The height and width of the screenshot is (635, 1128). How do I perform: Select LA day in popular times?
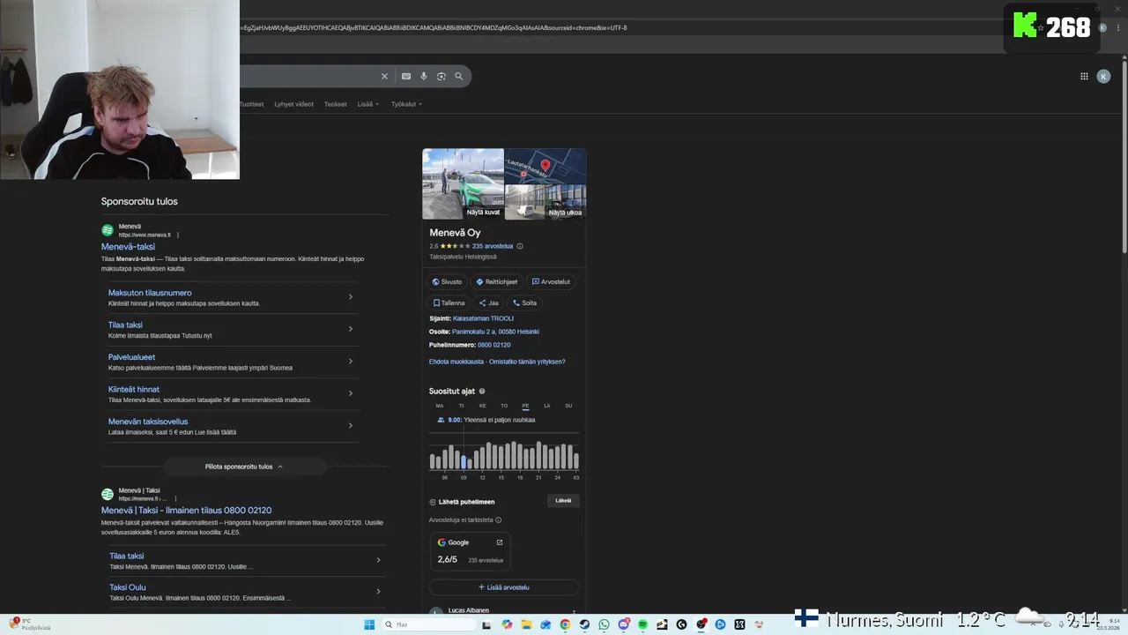click(546, 406)
